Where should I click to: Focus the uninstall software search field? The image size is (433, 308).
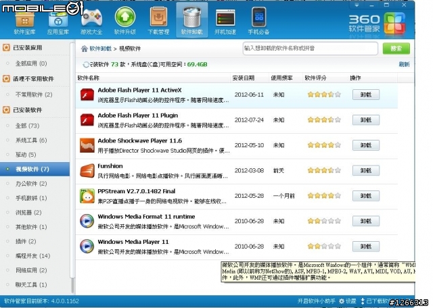coord(311,49)
